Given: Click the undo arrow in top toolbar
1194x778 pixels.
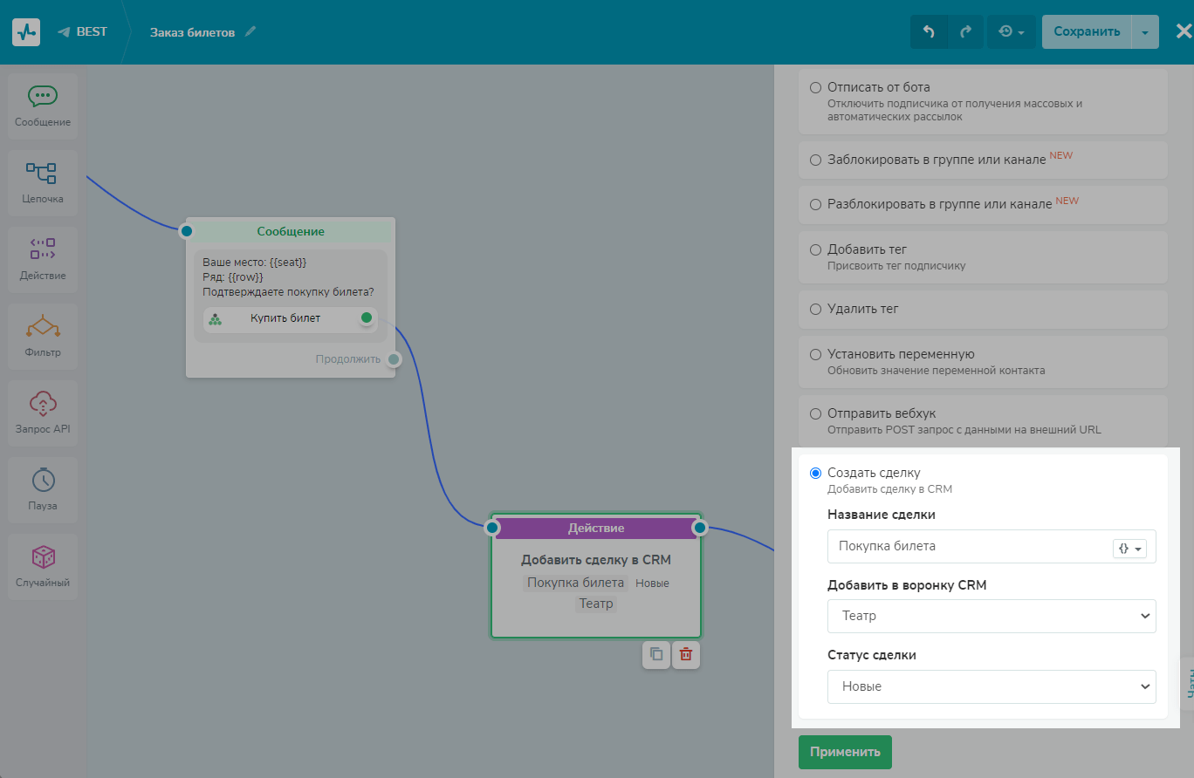Looking at the screenshot, I should (x=929, y=31).
